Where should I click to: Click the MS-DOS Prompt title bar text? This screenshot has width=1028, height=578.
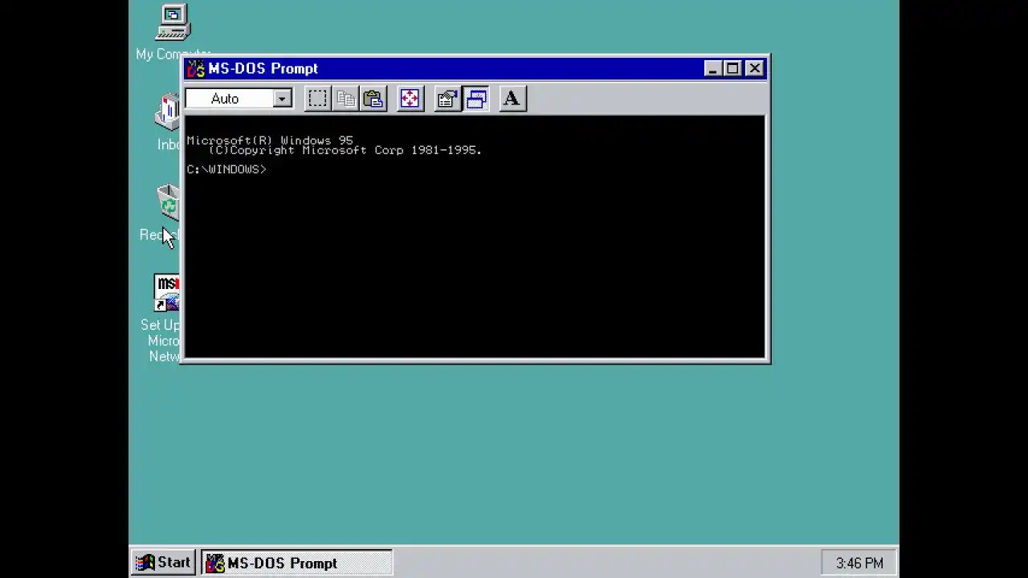click(263, 68)
